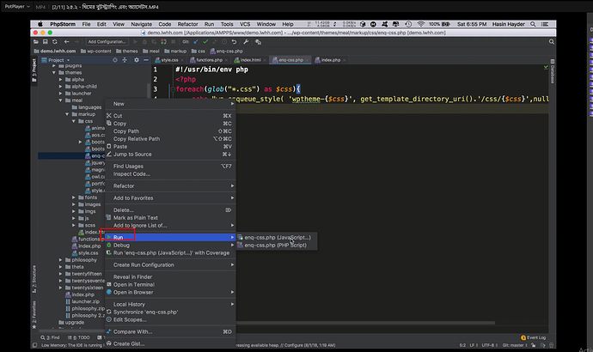
Task: Open the Event Log in status bar
Action: pos(535,337)
